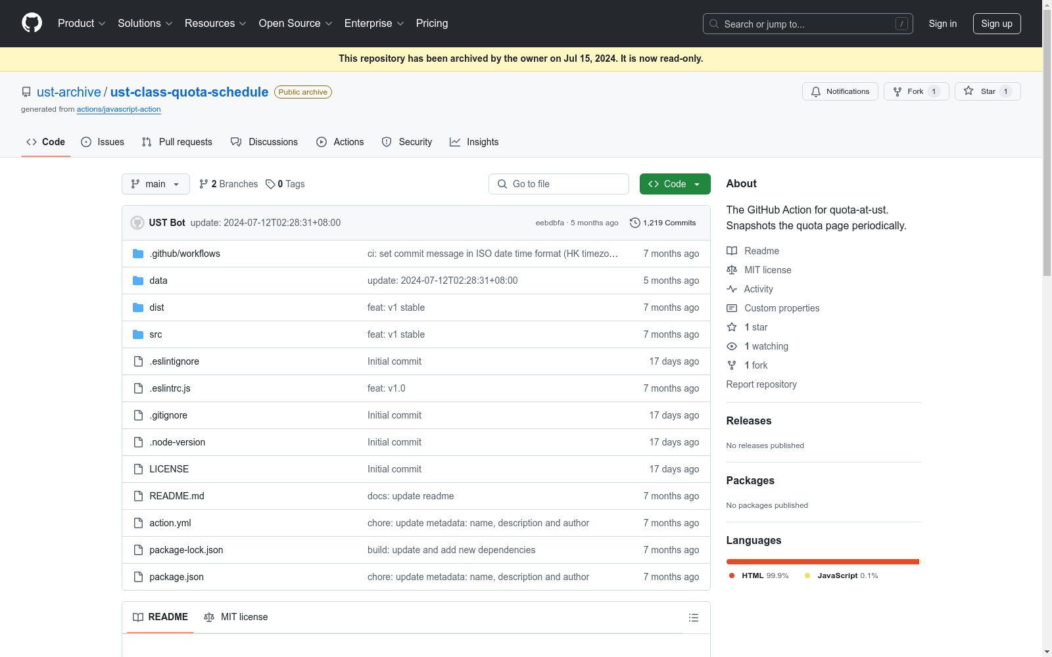Switch to the MIT license tab in README
Screen dimensions: 1052x657
(x=236, y=617)
